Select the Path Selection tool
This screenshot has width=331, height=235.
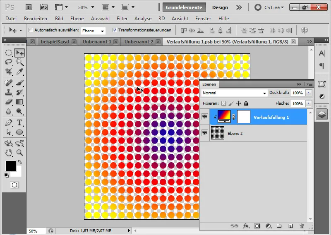click(9, 132)
